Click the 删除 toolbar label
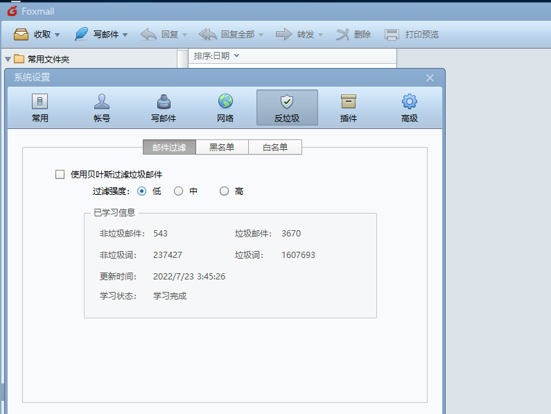 tap(362, 35)
